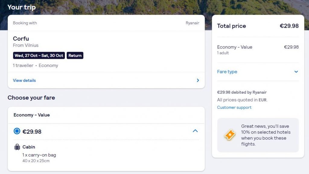
Task: Click the right chevron beside View details
Action: [198, 80]
